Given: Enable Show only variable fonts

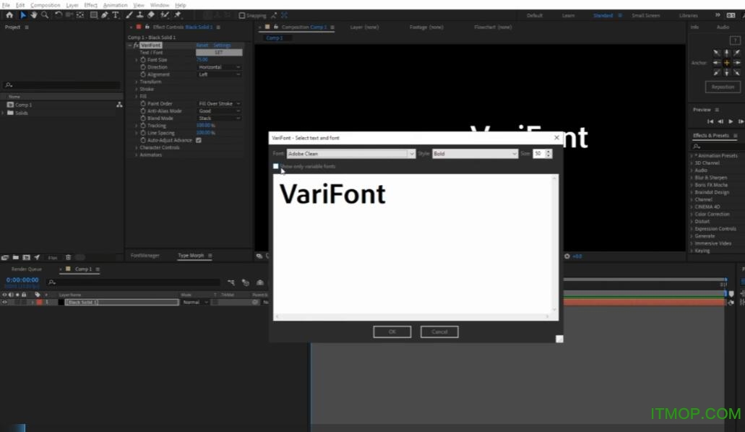Looking at the screenshot, I should coord(276,166).
